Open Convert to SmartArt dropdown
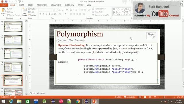 (101, 15)
